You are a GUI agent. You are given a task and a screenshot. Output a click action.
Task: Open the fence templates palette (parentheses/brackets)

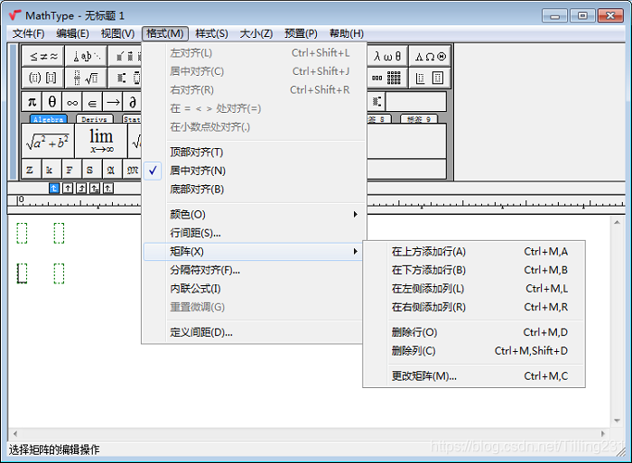coord(43,78)
